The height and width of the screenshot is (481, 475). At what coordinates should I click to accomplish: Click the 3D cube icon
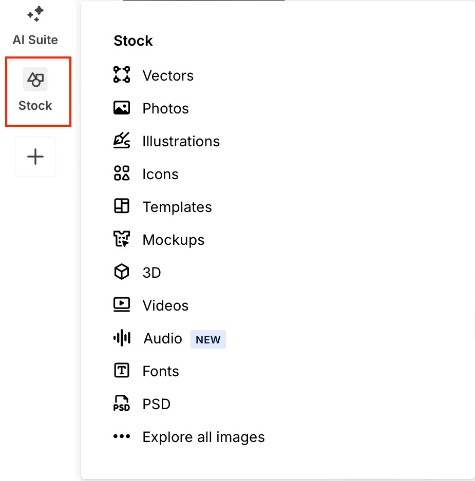(x=122, y=272)
